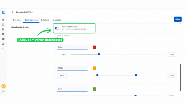Click the 0.00% value text

click(x=63, y=54)
